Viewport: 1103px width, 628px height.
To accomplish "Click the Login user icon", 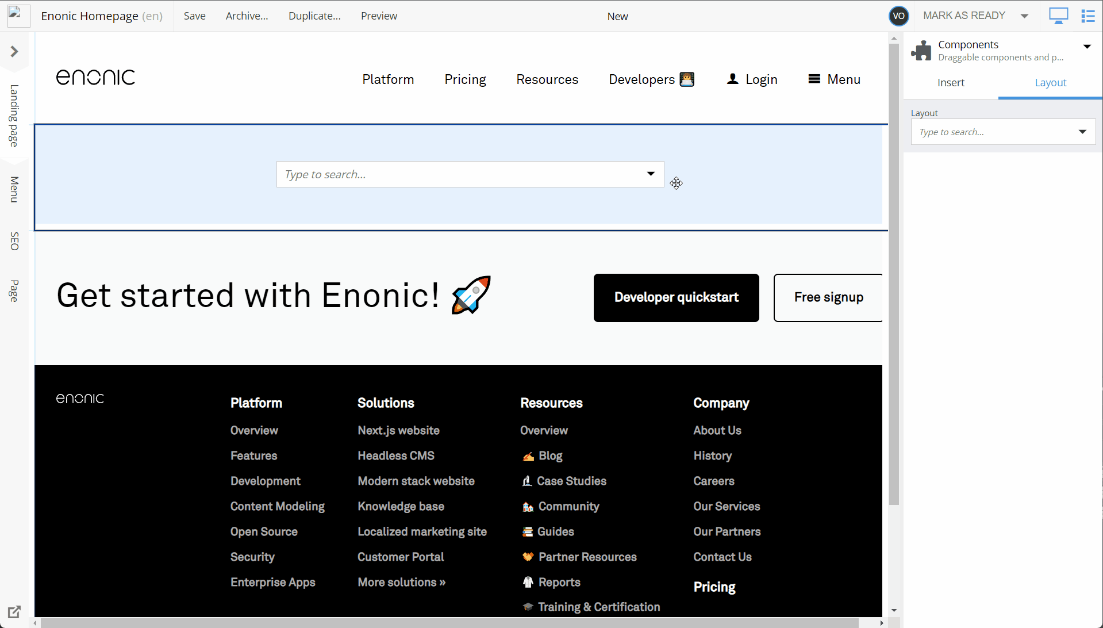I will (x=732, y=79).
